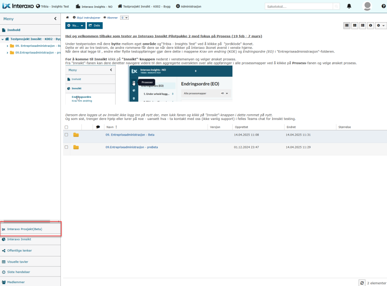Click folder icon of the Beta row
387x286 pixels.
point(76,135)
